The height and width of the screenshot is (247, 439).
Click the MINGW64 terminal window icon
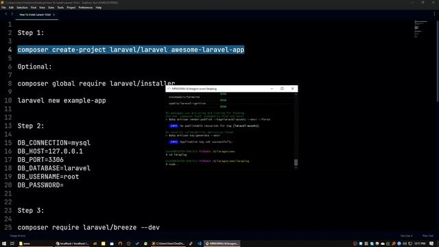(169, 89)
